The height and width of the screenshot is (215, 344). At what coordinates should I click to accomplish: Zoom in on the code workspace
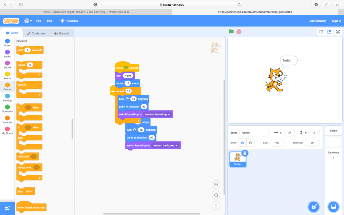pyautogui.click(x=216, y=184)
